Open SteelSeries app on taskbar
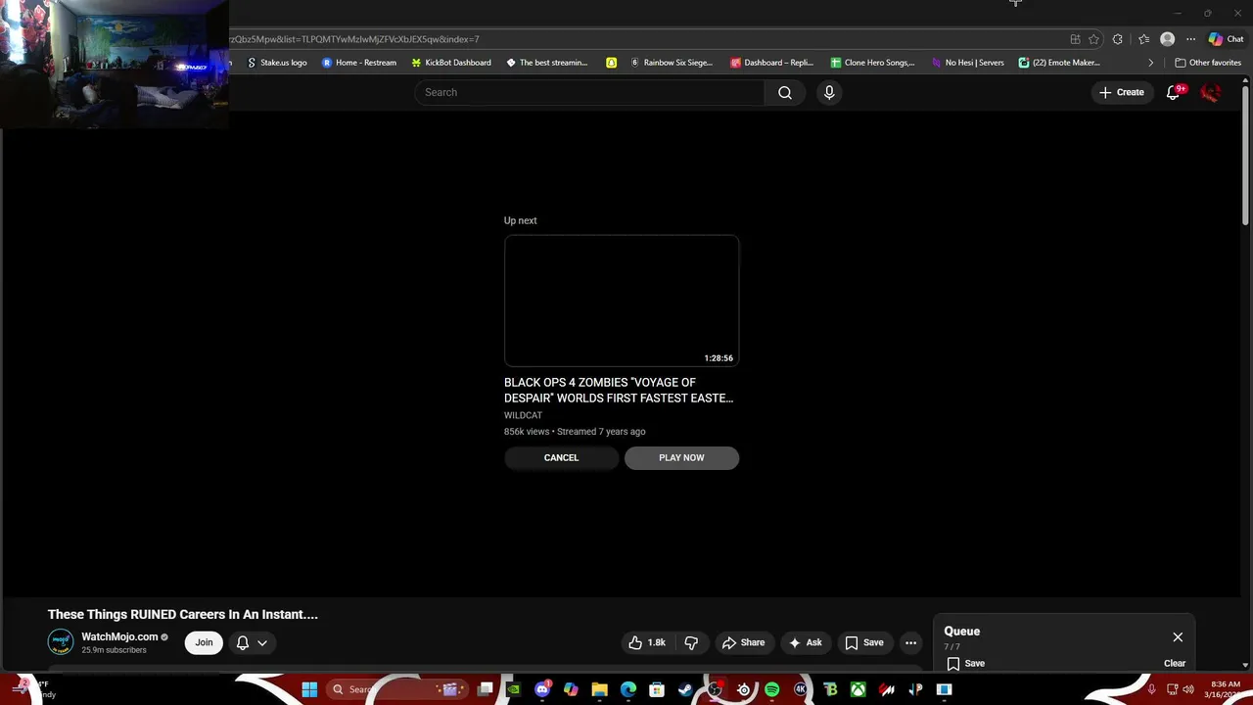The height and width of the screenshot is (705, 1253). point(744,689)
